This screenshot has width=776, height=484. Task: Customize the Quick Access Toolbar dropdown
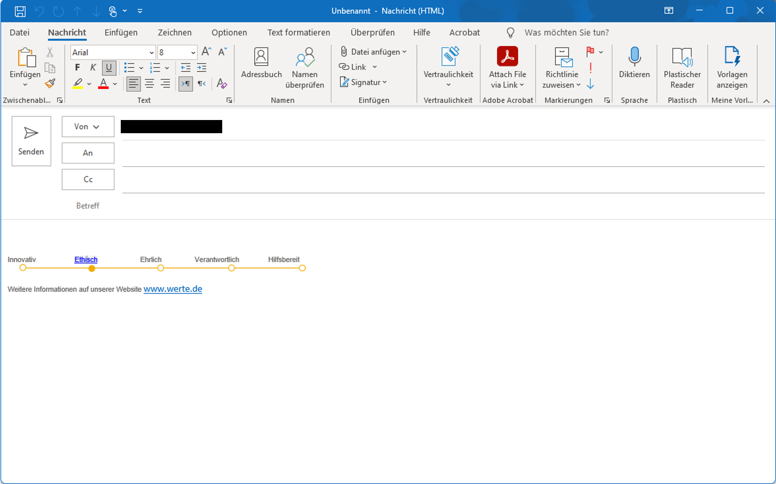(140, 11)
